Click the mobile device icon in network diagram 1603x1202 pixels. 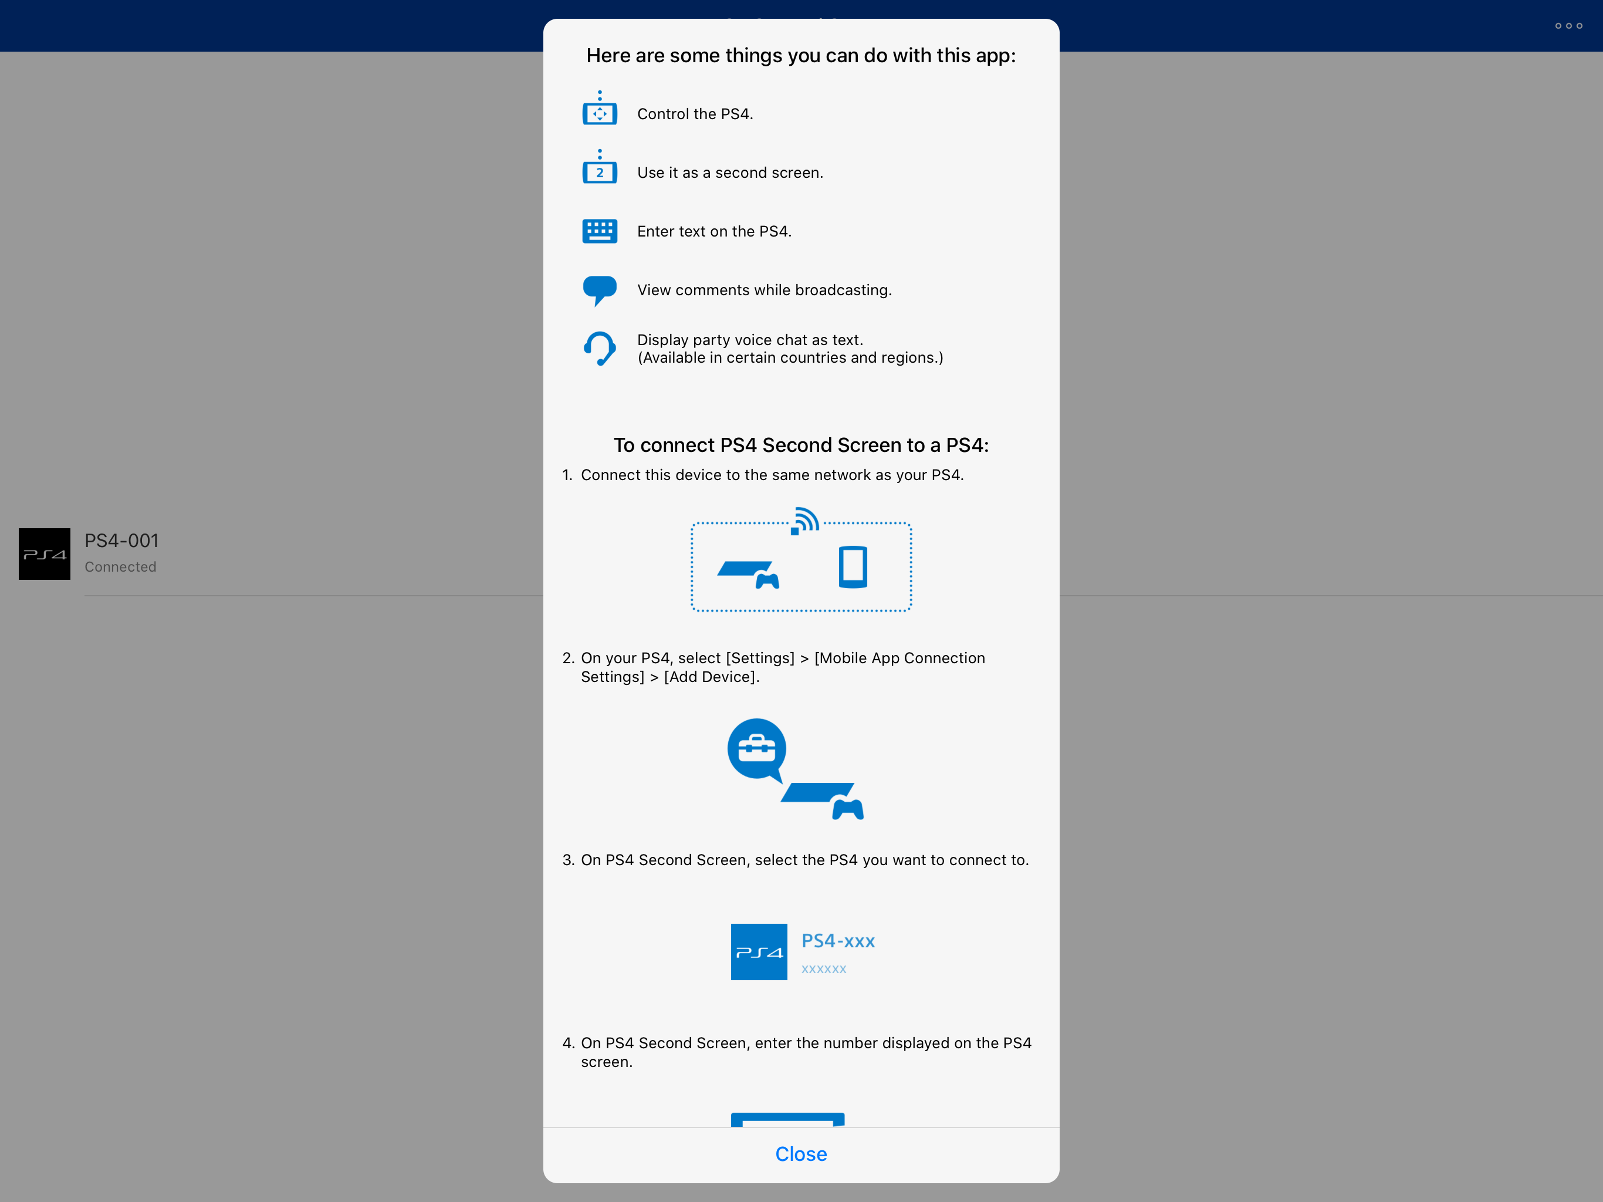point(852,566)
